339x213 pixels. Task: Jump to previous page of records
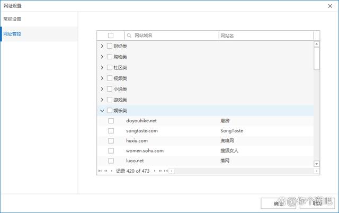106,171
